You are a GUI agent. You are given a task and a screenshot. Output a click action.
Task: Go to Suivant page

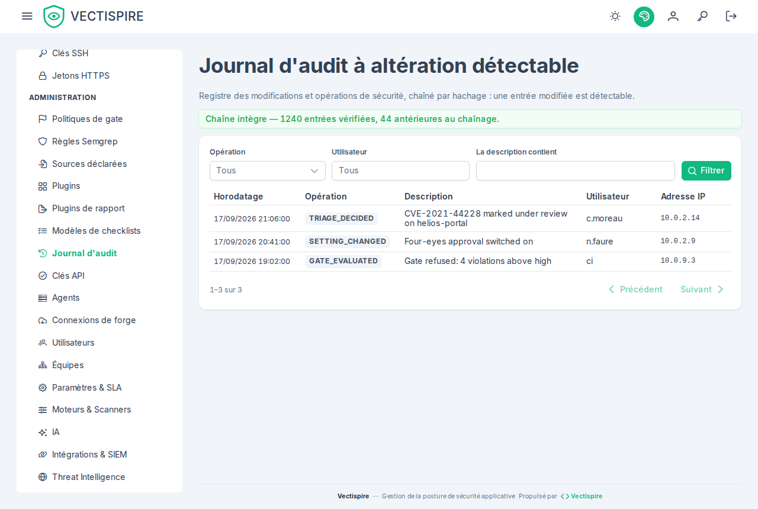(702, 289)
